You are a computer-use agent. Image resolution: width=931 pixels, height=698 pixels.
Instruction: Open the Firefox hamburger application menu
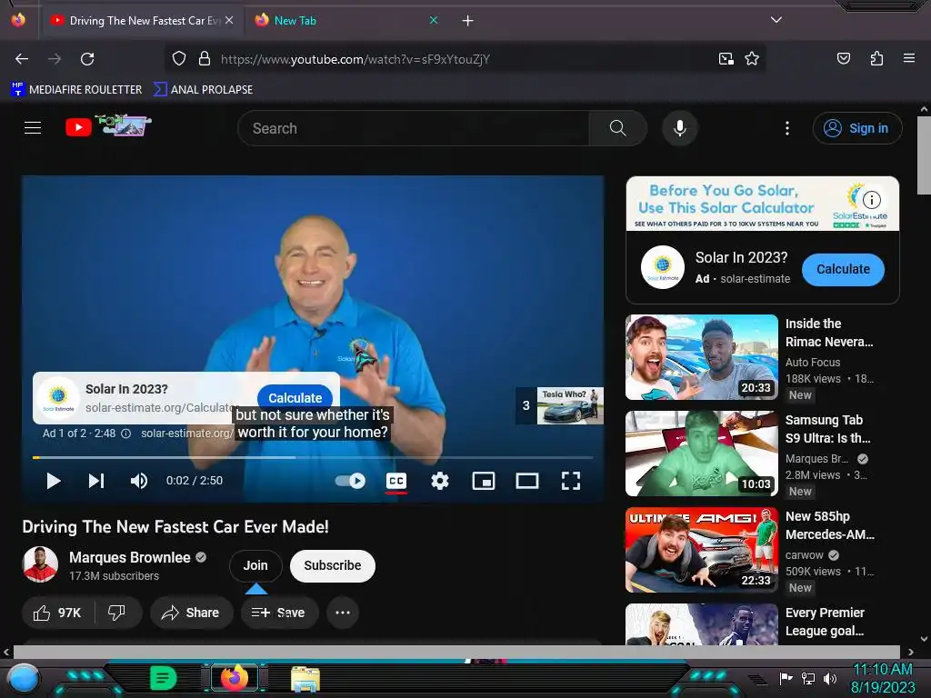click(x=908, y=58)
